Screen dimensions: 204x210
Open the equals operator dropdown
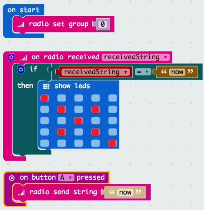[143, 72]
